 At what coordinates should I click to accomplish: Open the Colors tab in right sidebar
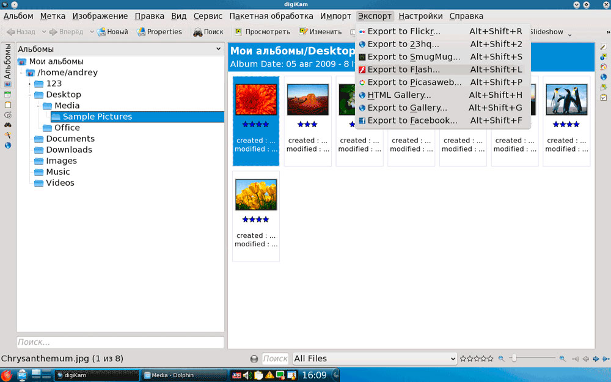click(603, 67)
